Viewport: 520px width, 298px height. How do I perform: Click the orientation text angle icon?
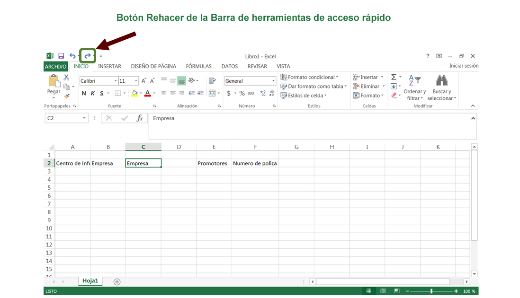192,80
